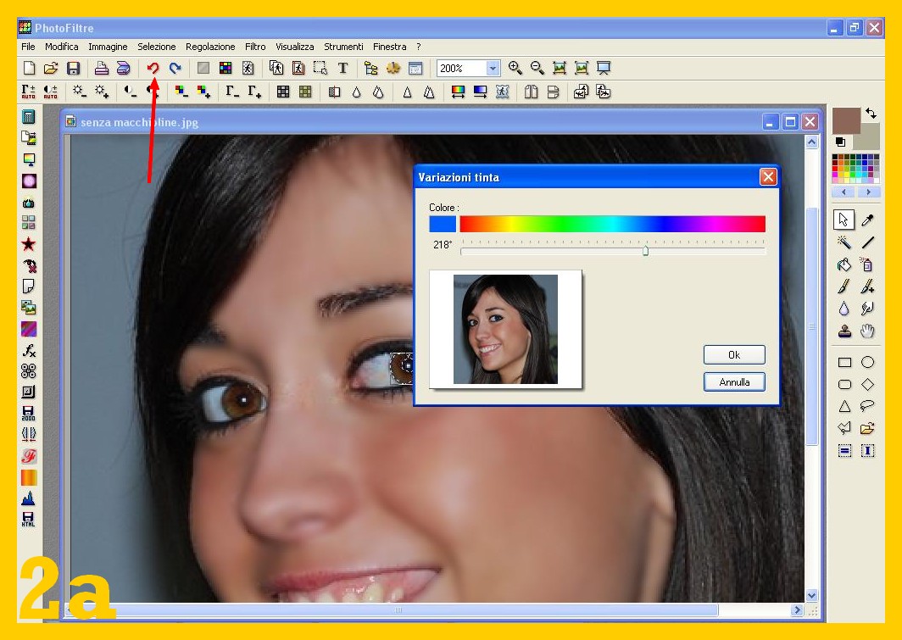Open the Regolazione menu
The height and width of the screenshot is (640, 902).
point(210,47)
